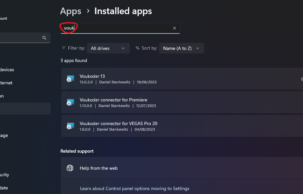This screenshot has height=194, width=303.
Task: Click the settings sidebar search magnifier icon
Action: tap(44, 38)
